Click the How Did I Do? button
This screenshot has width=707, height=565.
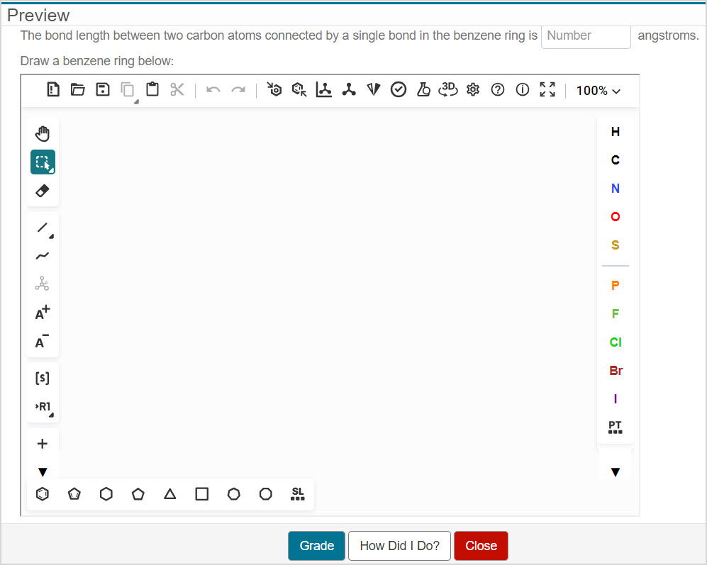click(x=399, y=546)
